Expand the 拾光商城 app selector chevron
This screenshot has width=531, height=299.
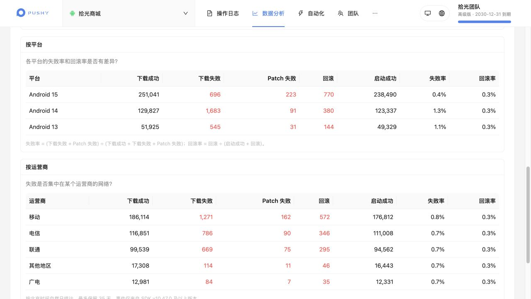[x=185, y=13]
